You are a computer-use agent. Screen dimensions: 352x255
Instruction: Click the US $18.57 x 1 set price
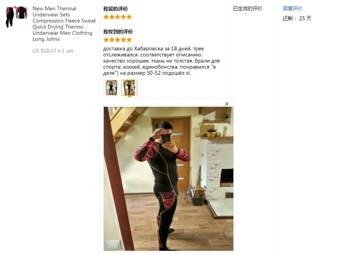53,51
